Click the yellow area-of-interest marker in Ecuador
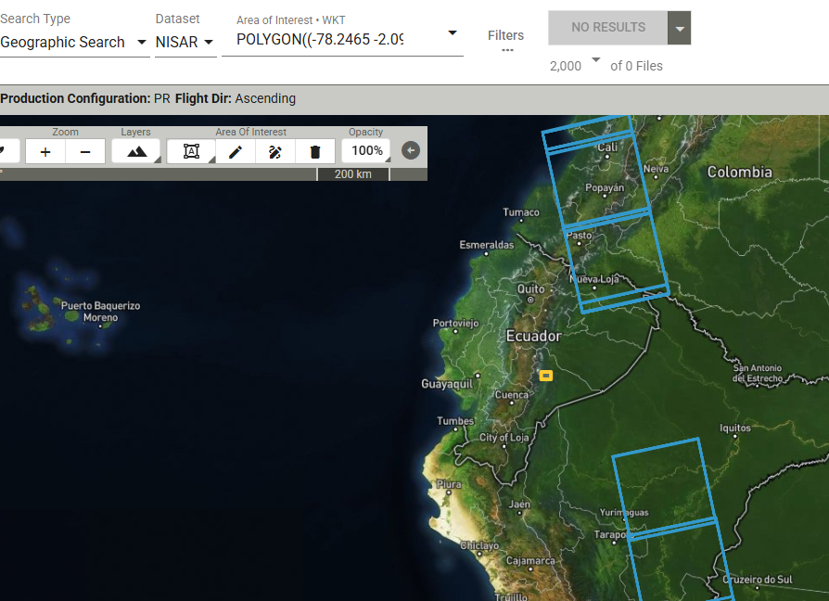This screenshot has width=829, height=601. (x=546, y=376)
